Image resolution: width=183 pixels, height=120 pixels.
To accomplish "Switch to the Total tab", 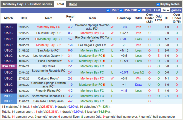I will [60, 4].
